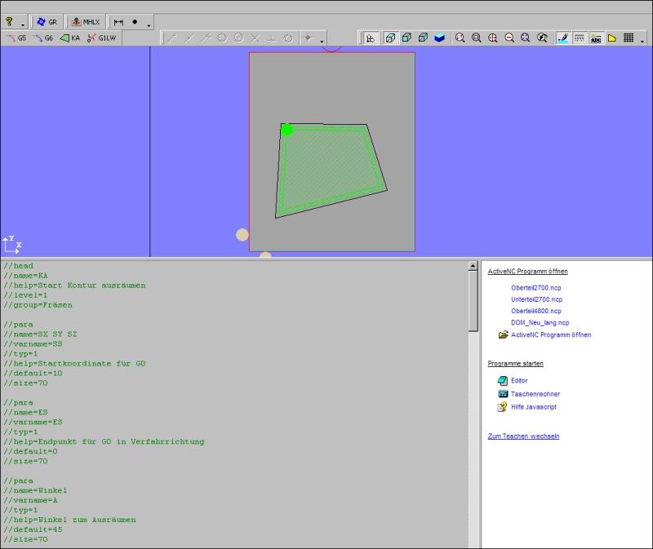653x549 pixels.
Task: Open Unterteil2700.ncp program
Action: coord(537,299)
